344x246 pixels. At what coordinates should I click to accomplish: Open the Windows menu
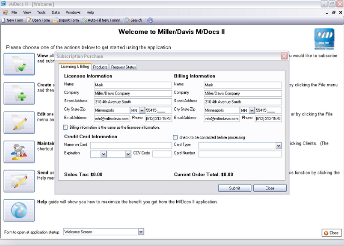[x=73, y=12]
